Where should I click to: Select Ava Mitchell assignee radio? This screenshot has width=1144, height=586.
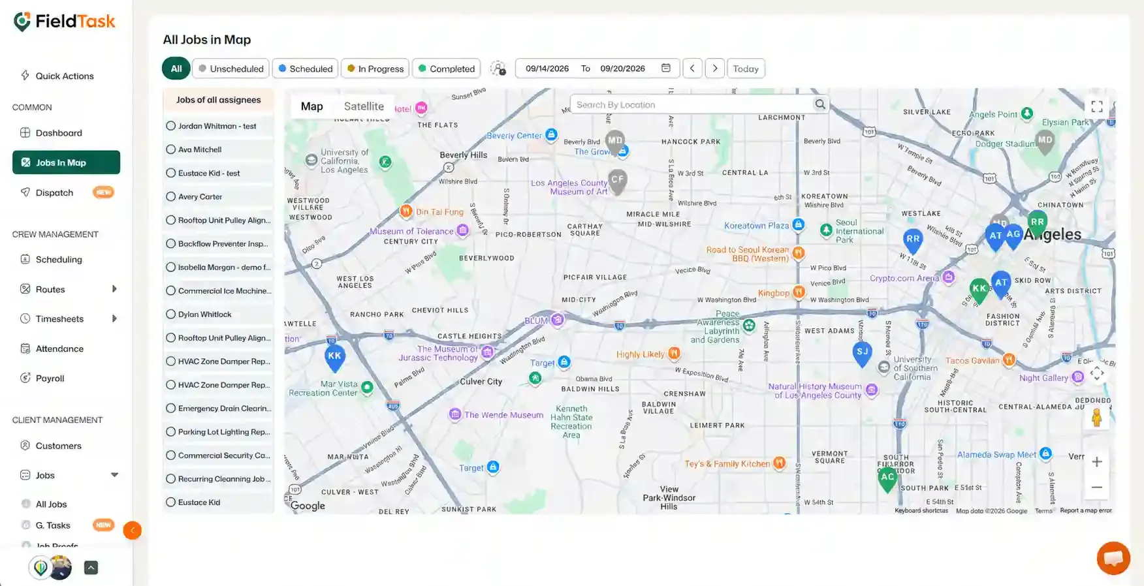pyautogui.click(x=170, y=149)
